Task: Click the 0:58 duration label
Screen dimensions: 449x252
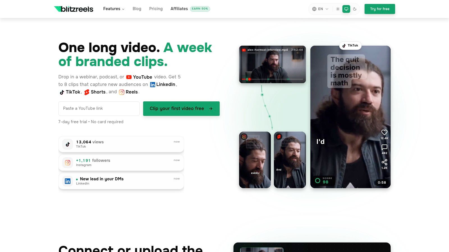Action: 382,183
